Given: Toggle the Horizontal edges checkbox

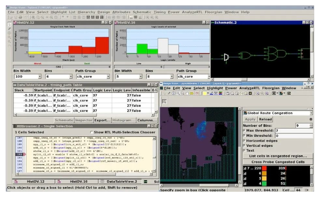Looking at the screenshot, I should (244, 141).
